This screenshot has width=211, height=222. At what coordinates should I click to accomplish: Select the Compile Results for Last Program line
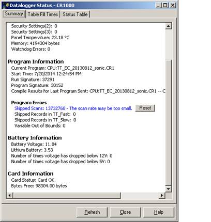point(88,91)
